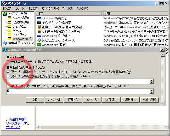The width and height of the screenshot is (170, 136).
Task: Increase the restart interval value of 10
Action: click(151, 80)
